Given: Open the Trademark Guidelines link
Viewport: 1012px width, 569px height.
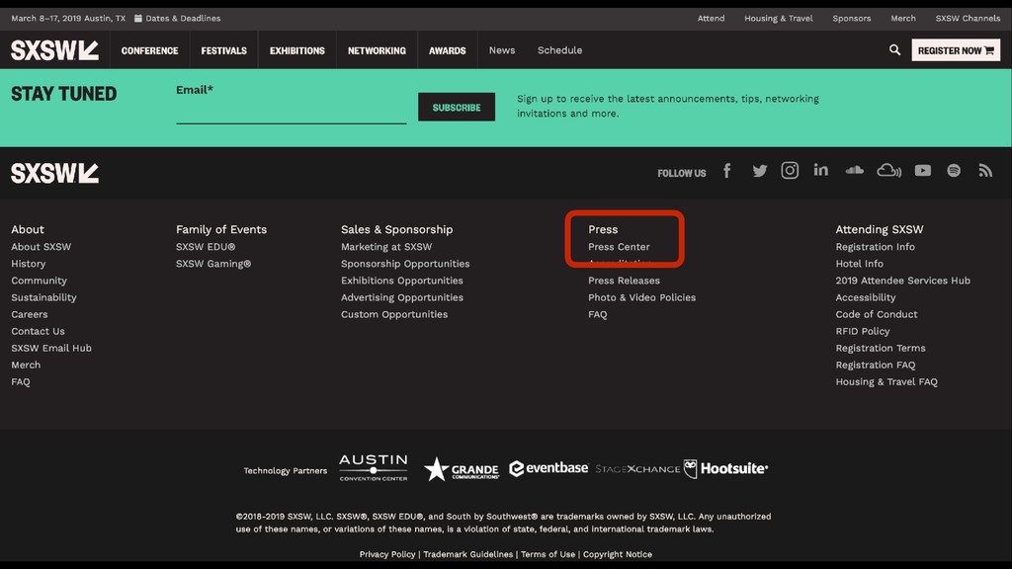Looking at the screenshot, I should click(467, 554).
